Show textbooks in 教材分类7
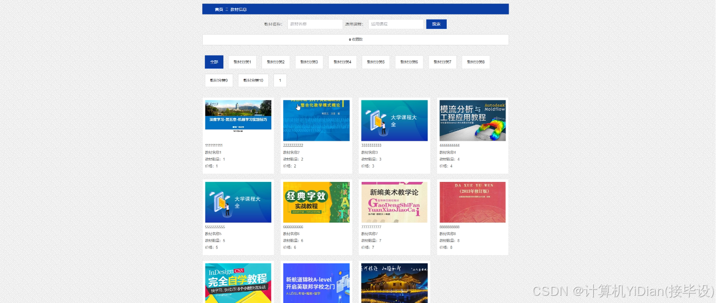716x303 pixels. (443, 62)
